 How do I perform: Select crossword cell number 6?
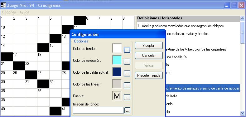pyautogui.click(x=92, y=20)
